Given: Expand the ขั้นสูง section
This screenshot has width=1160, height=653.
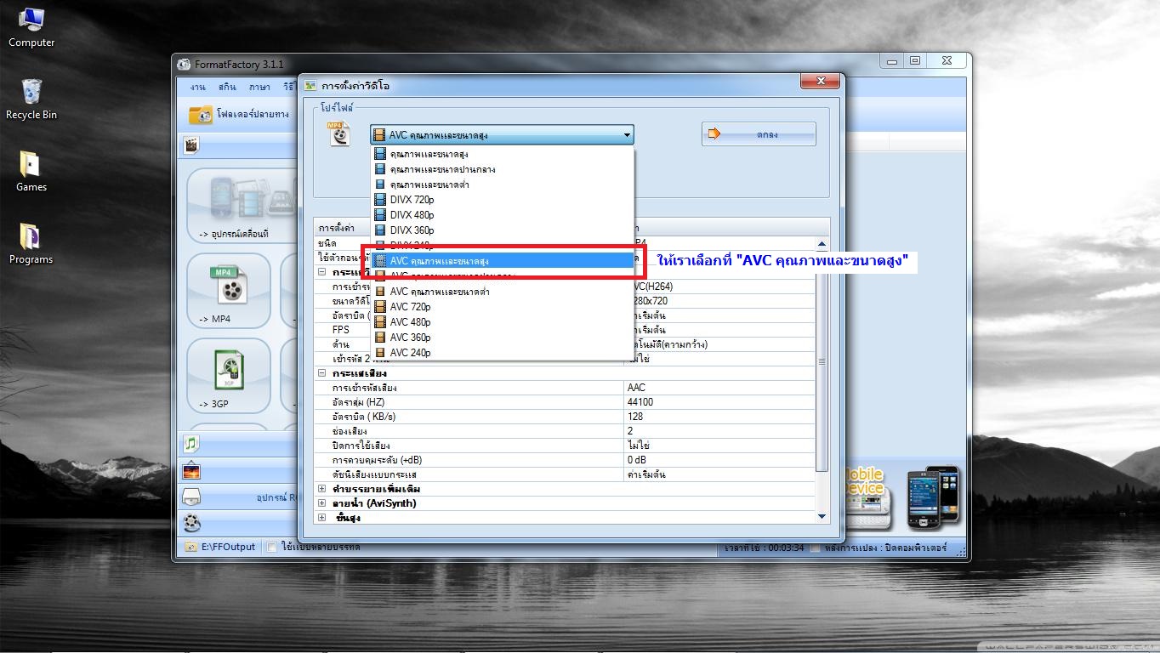Looking at the screenshot, I should 322,518.
